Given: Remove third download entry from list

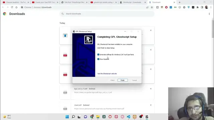Looking at the screenshot, I should click(x=151, y=69).
